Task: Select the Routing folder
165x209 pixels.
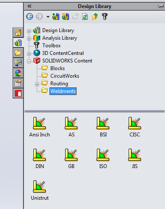Action: click(x=59, y=84)
